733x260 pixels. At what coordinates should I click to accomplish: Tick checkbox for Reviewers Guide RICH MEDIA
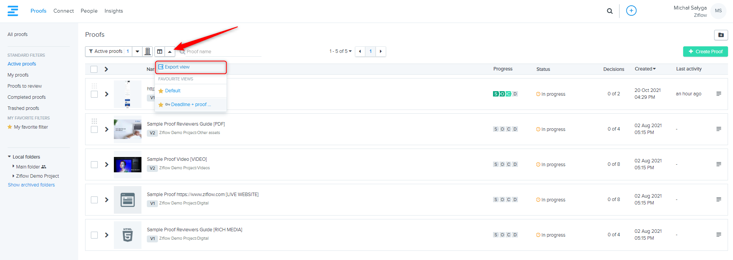(x=94, y=235)
